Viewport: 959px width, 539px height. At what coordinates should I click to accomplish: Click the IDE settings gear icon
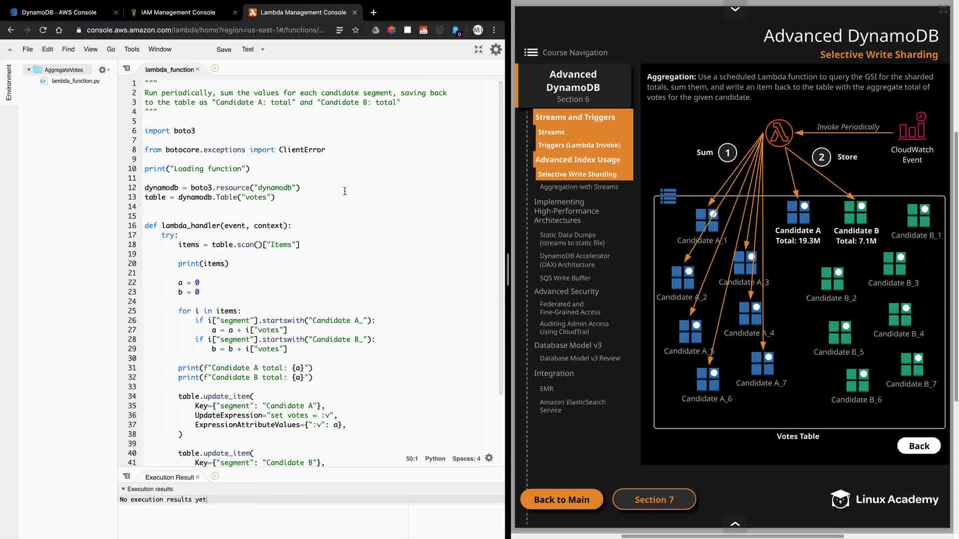pyautogui.click(x=495, y=49)
